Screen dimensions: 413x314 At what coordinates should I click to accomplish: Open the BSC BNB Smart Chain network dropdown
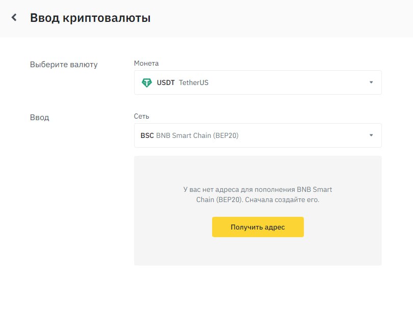tap(257, 135)
